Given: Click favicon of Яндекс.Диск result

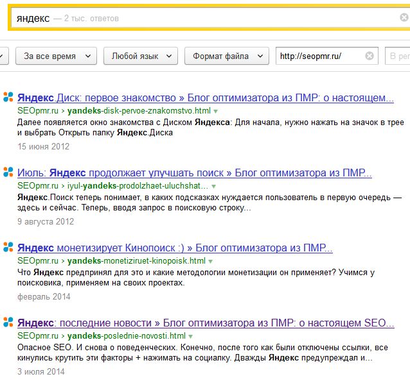Looking at the screenshot, I should point(8,97).
